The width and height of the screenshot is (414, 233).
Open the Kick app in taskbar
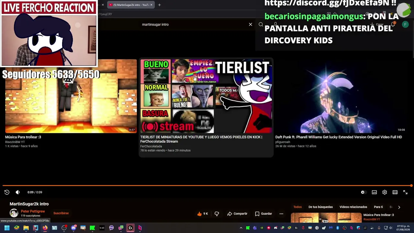tap(93, 228)
